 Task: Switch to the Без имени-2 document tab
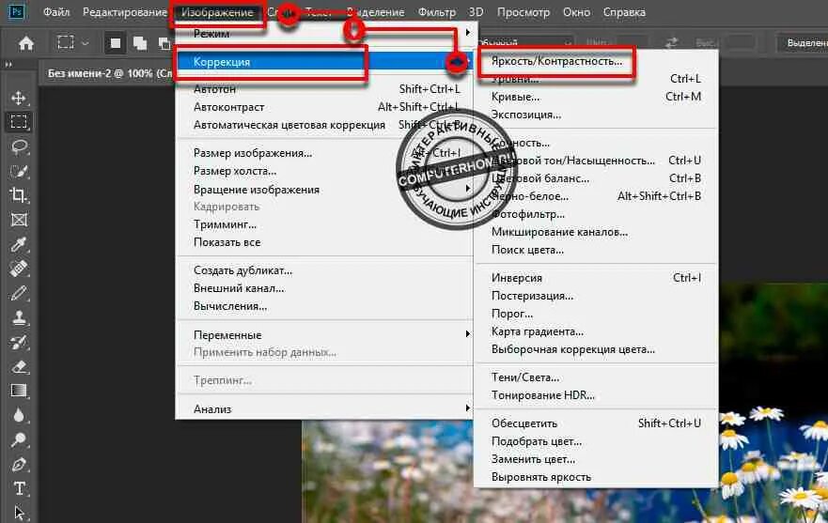[108, 73]
